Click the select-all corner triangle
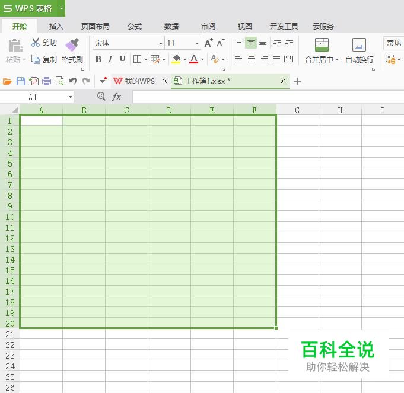The image size is (404, 393). click(x=15, y=110)
